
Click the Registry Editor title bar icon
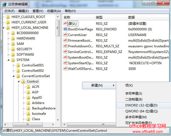pos(5,4)
